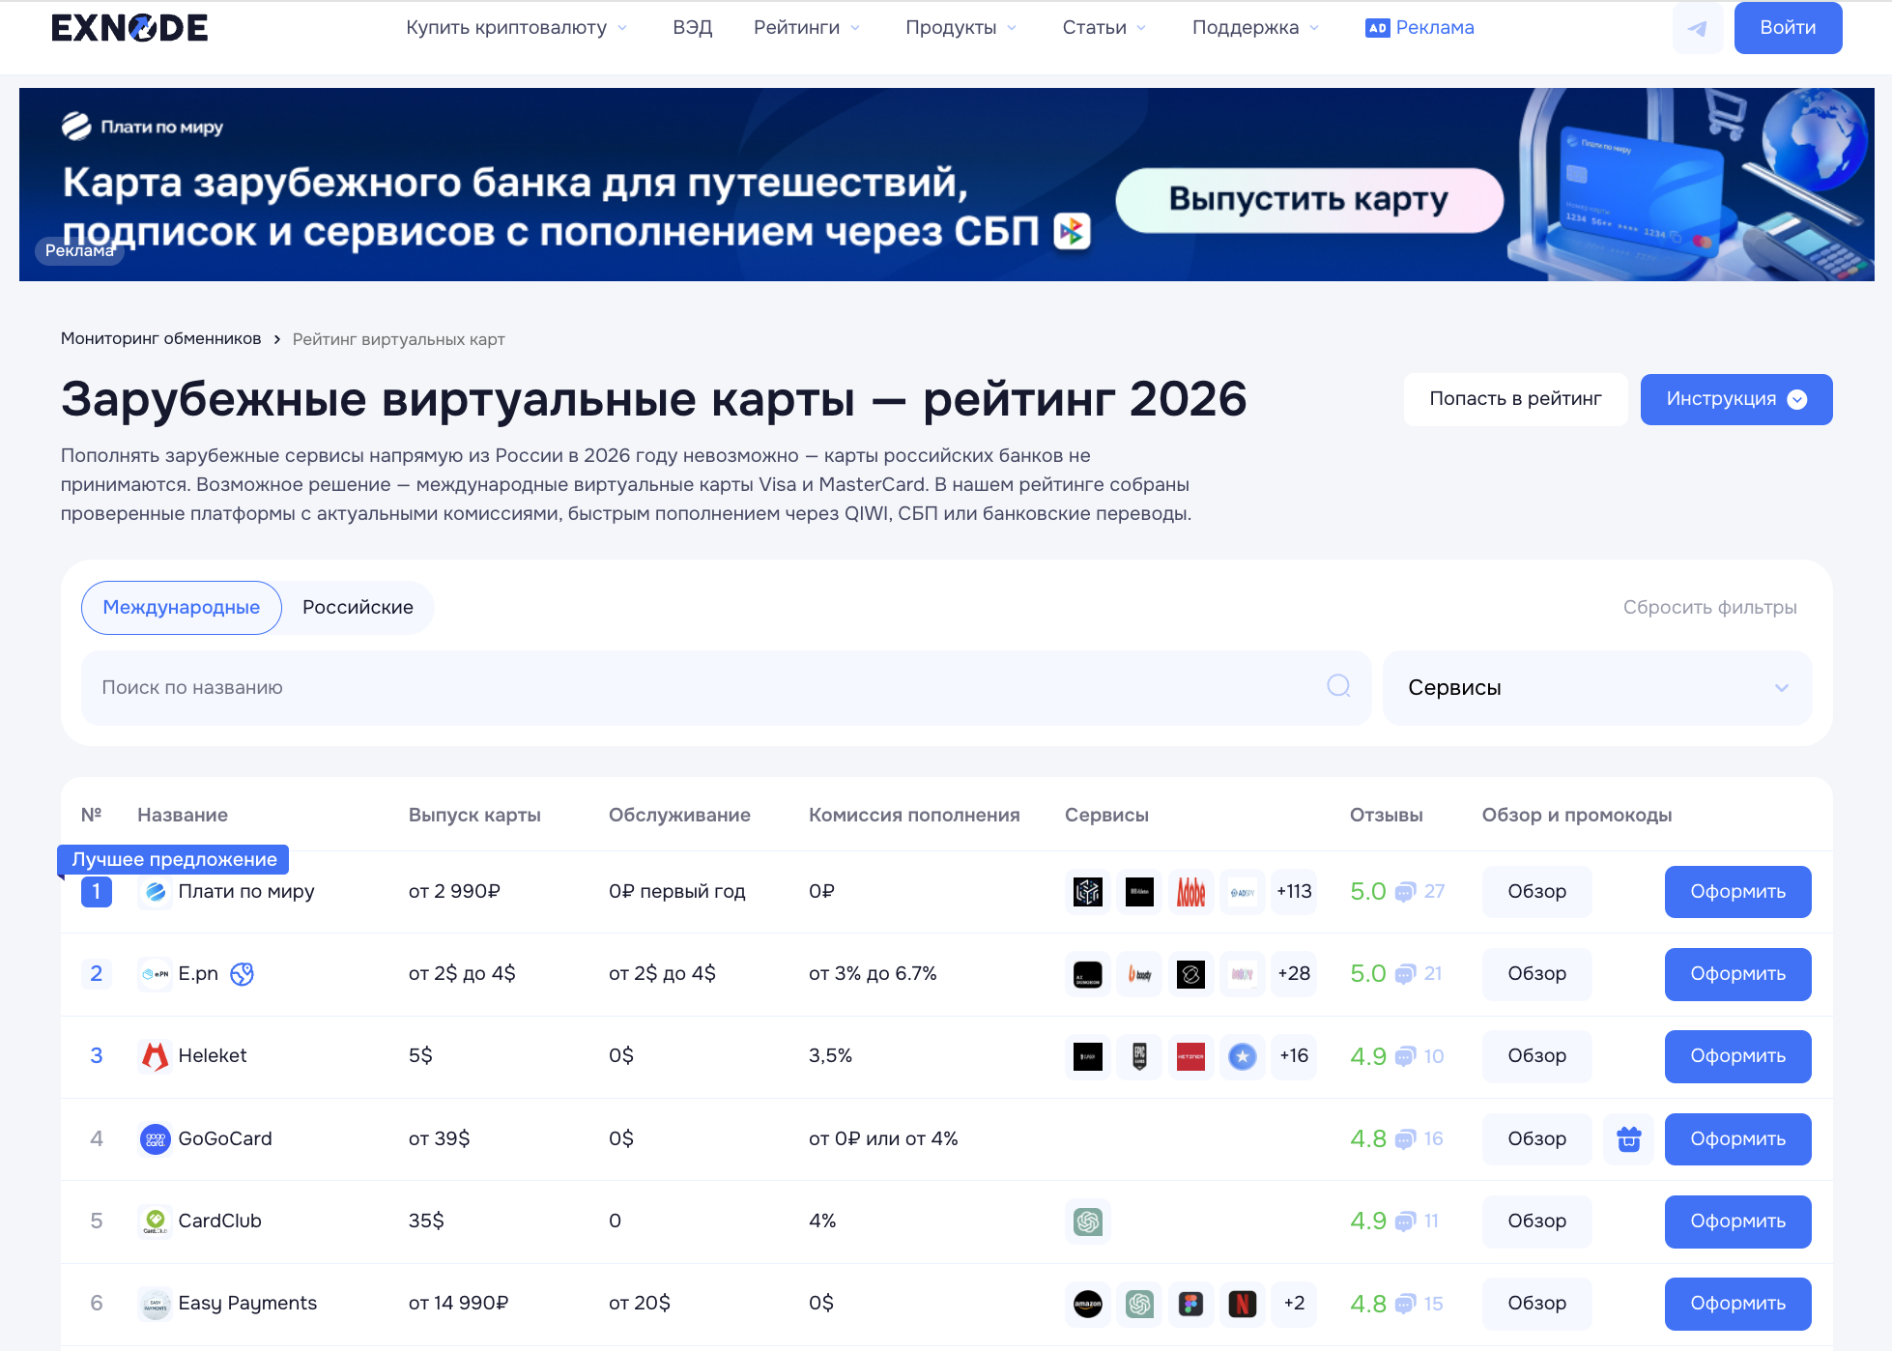Click the globe badge next to E.pn
Viewport: 1892px width, 1351px height.
[242, 974]
